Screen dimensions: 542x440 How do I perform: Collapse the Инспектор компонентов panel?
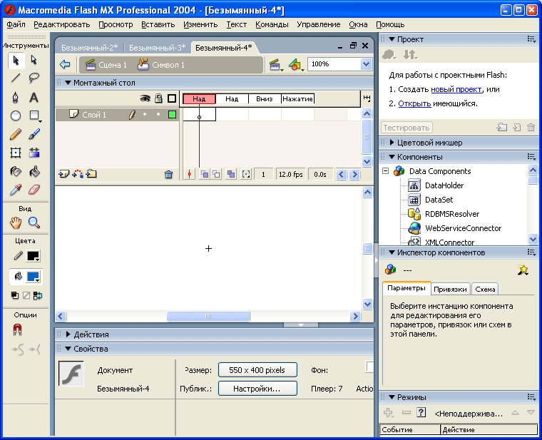click(x=392, y=252)
